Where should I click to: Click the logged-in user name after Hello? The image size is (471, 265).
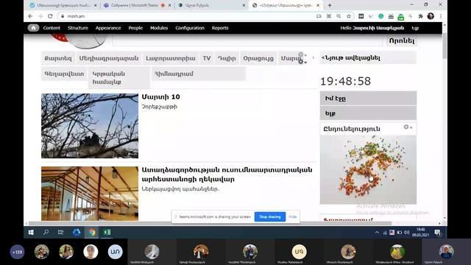(x=378, y=28)
